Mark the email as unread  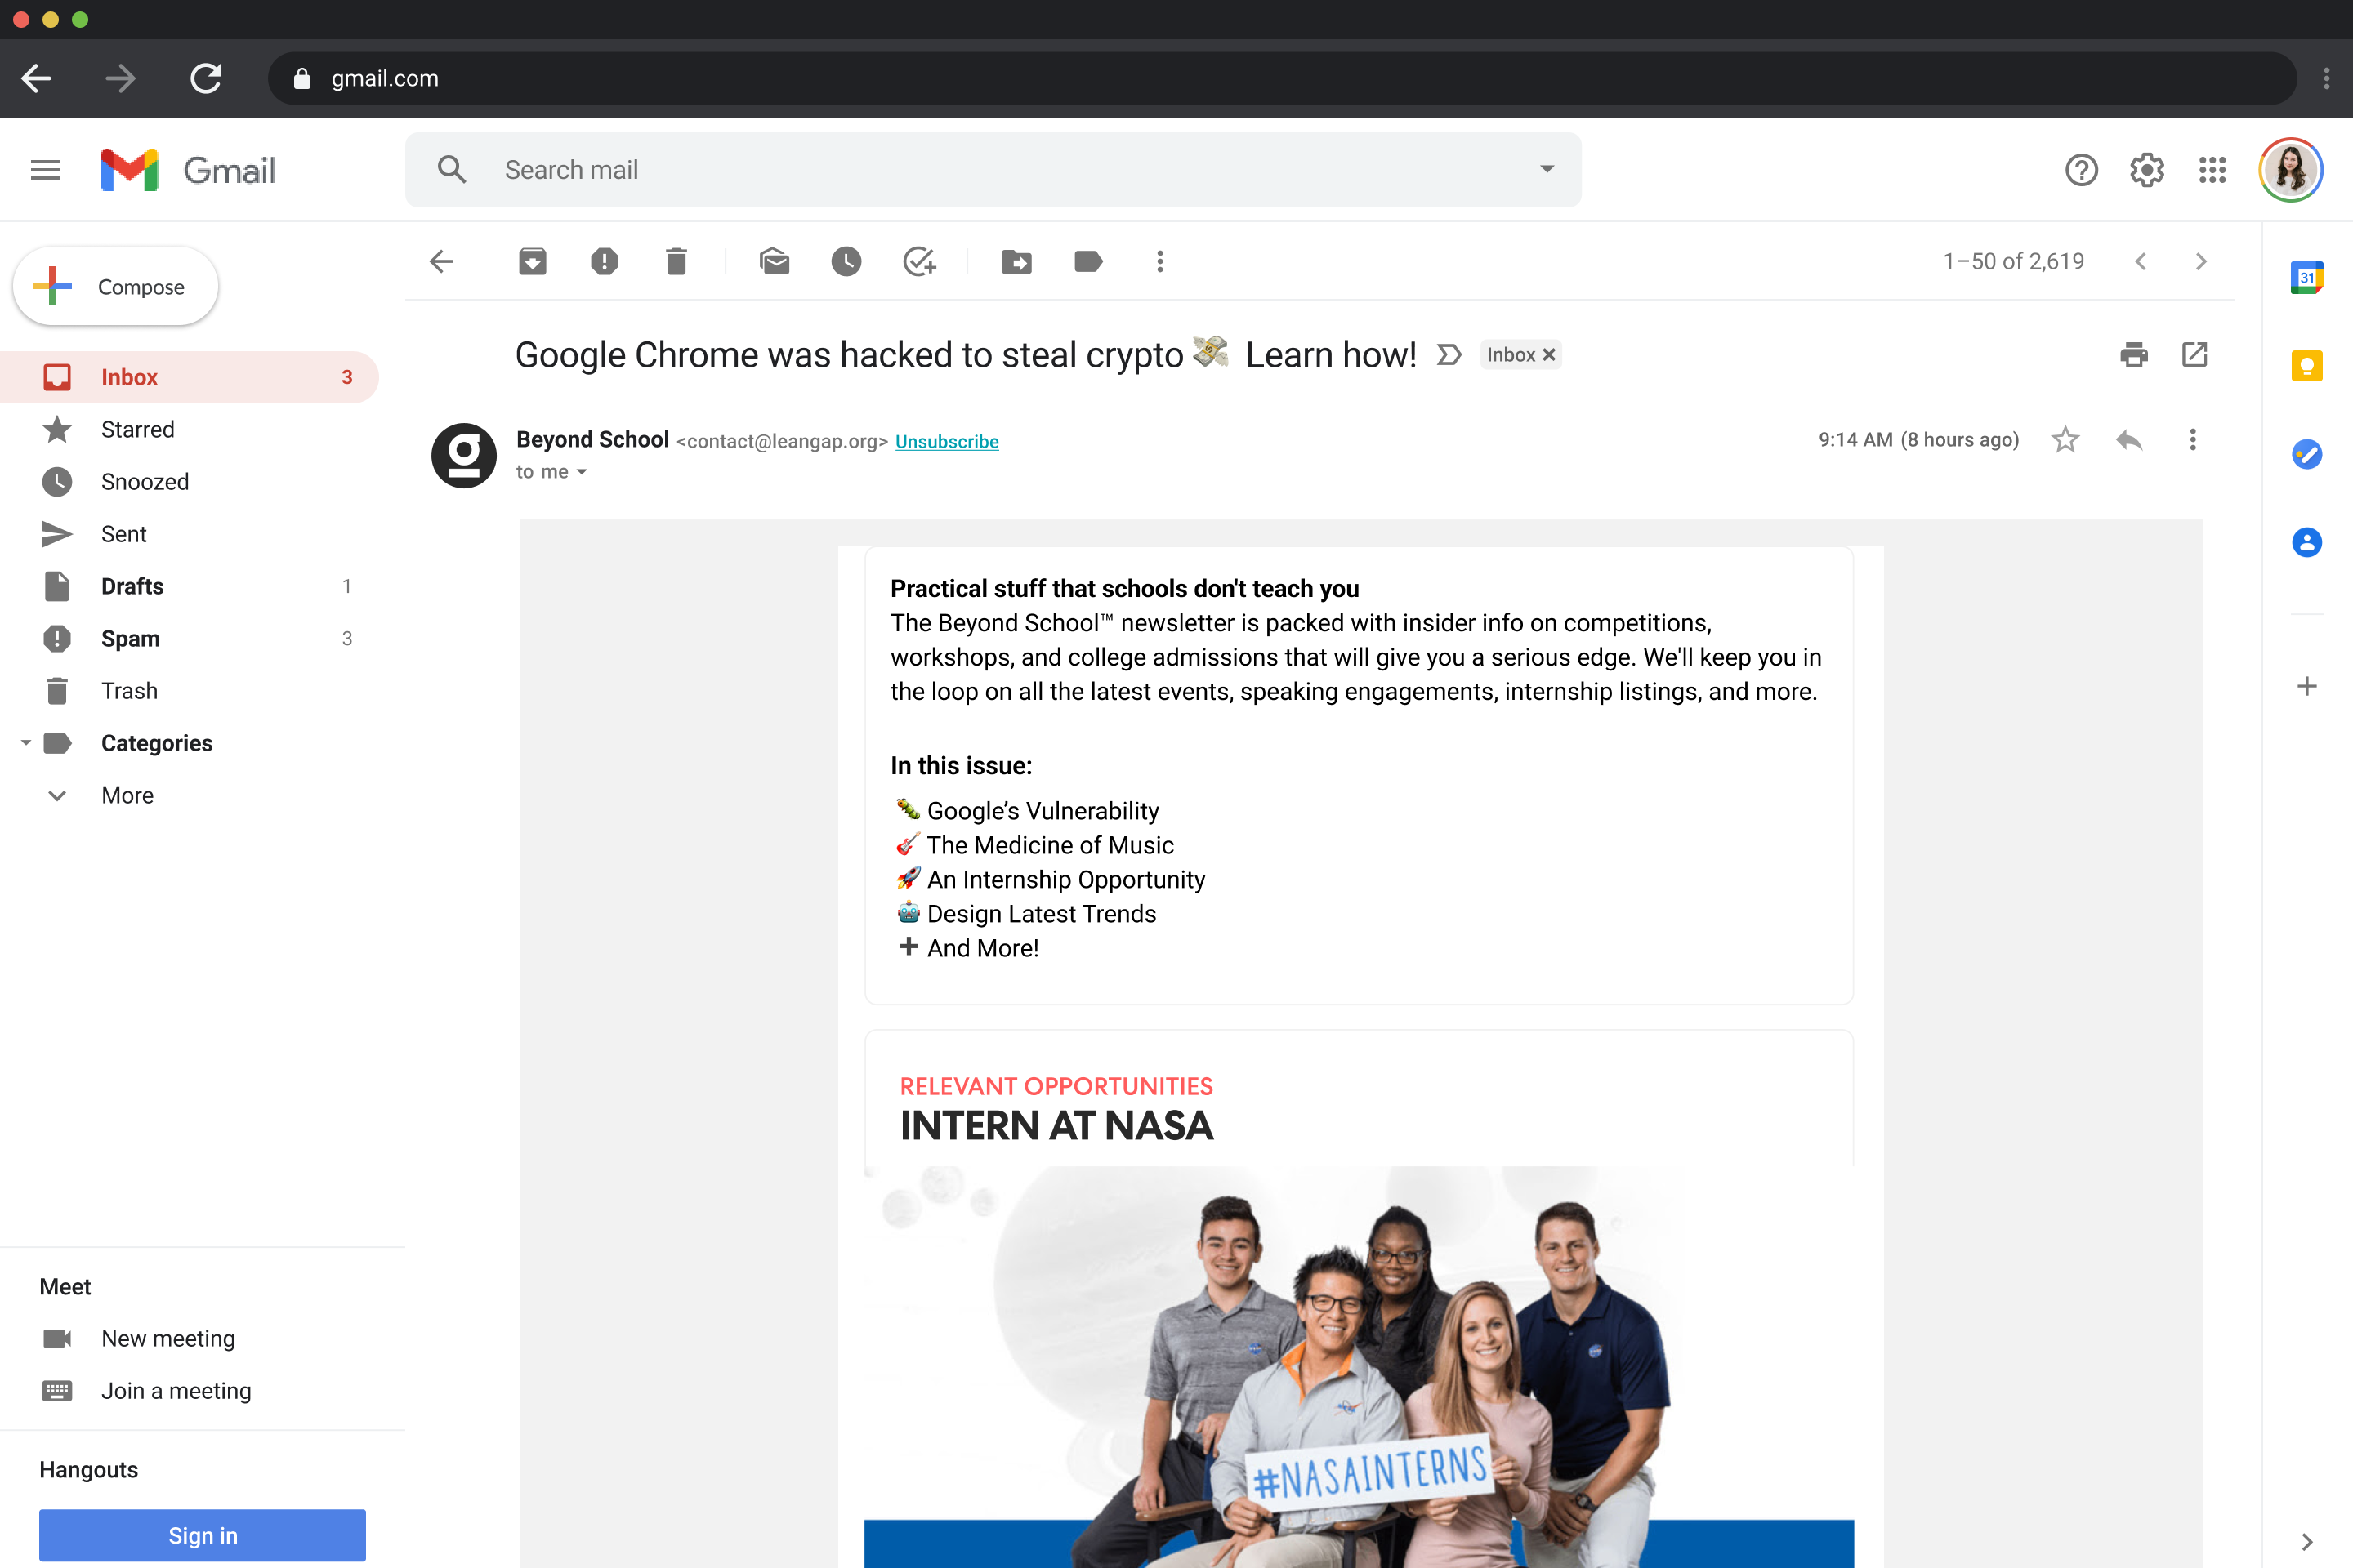click(x=775, y=262)
